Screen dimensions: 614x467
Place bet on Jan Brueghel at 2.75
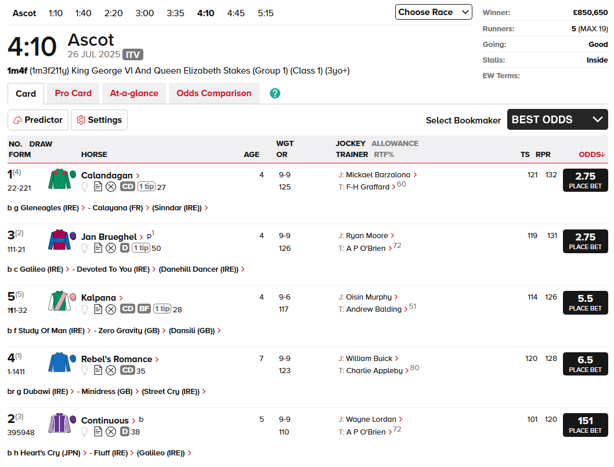coord(586,241)
